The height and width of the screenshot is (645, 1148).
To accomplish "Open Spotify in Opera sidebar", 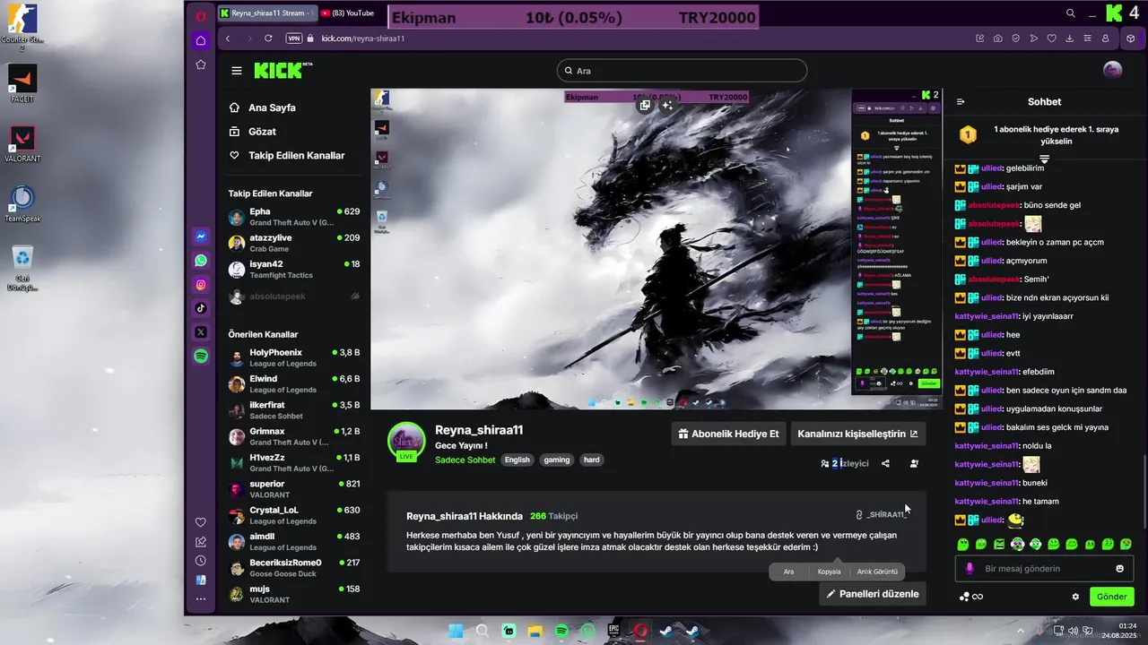I will [201, 357].
